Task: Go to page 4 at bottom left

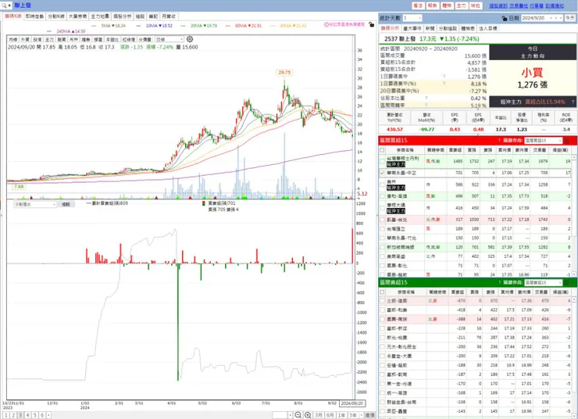Action: tap(27, 415)
